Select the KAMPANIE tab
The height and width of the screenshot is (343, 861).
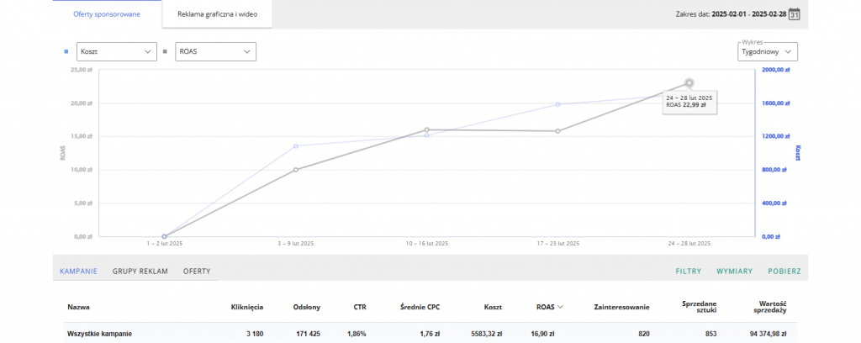[78, 272]
